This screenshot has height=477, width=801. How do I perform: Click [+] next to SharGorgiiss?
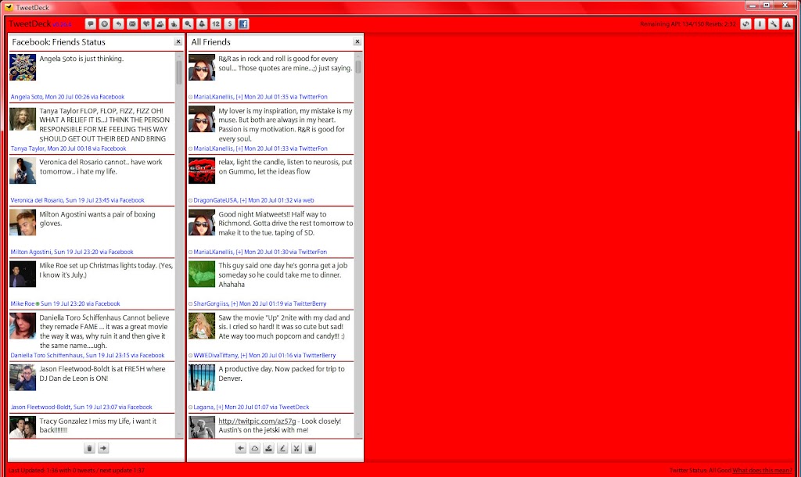(235, 303)
